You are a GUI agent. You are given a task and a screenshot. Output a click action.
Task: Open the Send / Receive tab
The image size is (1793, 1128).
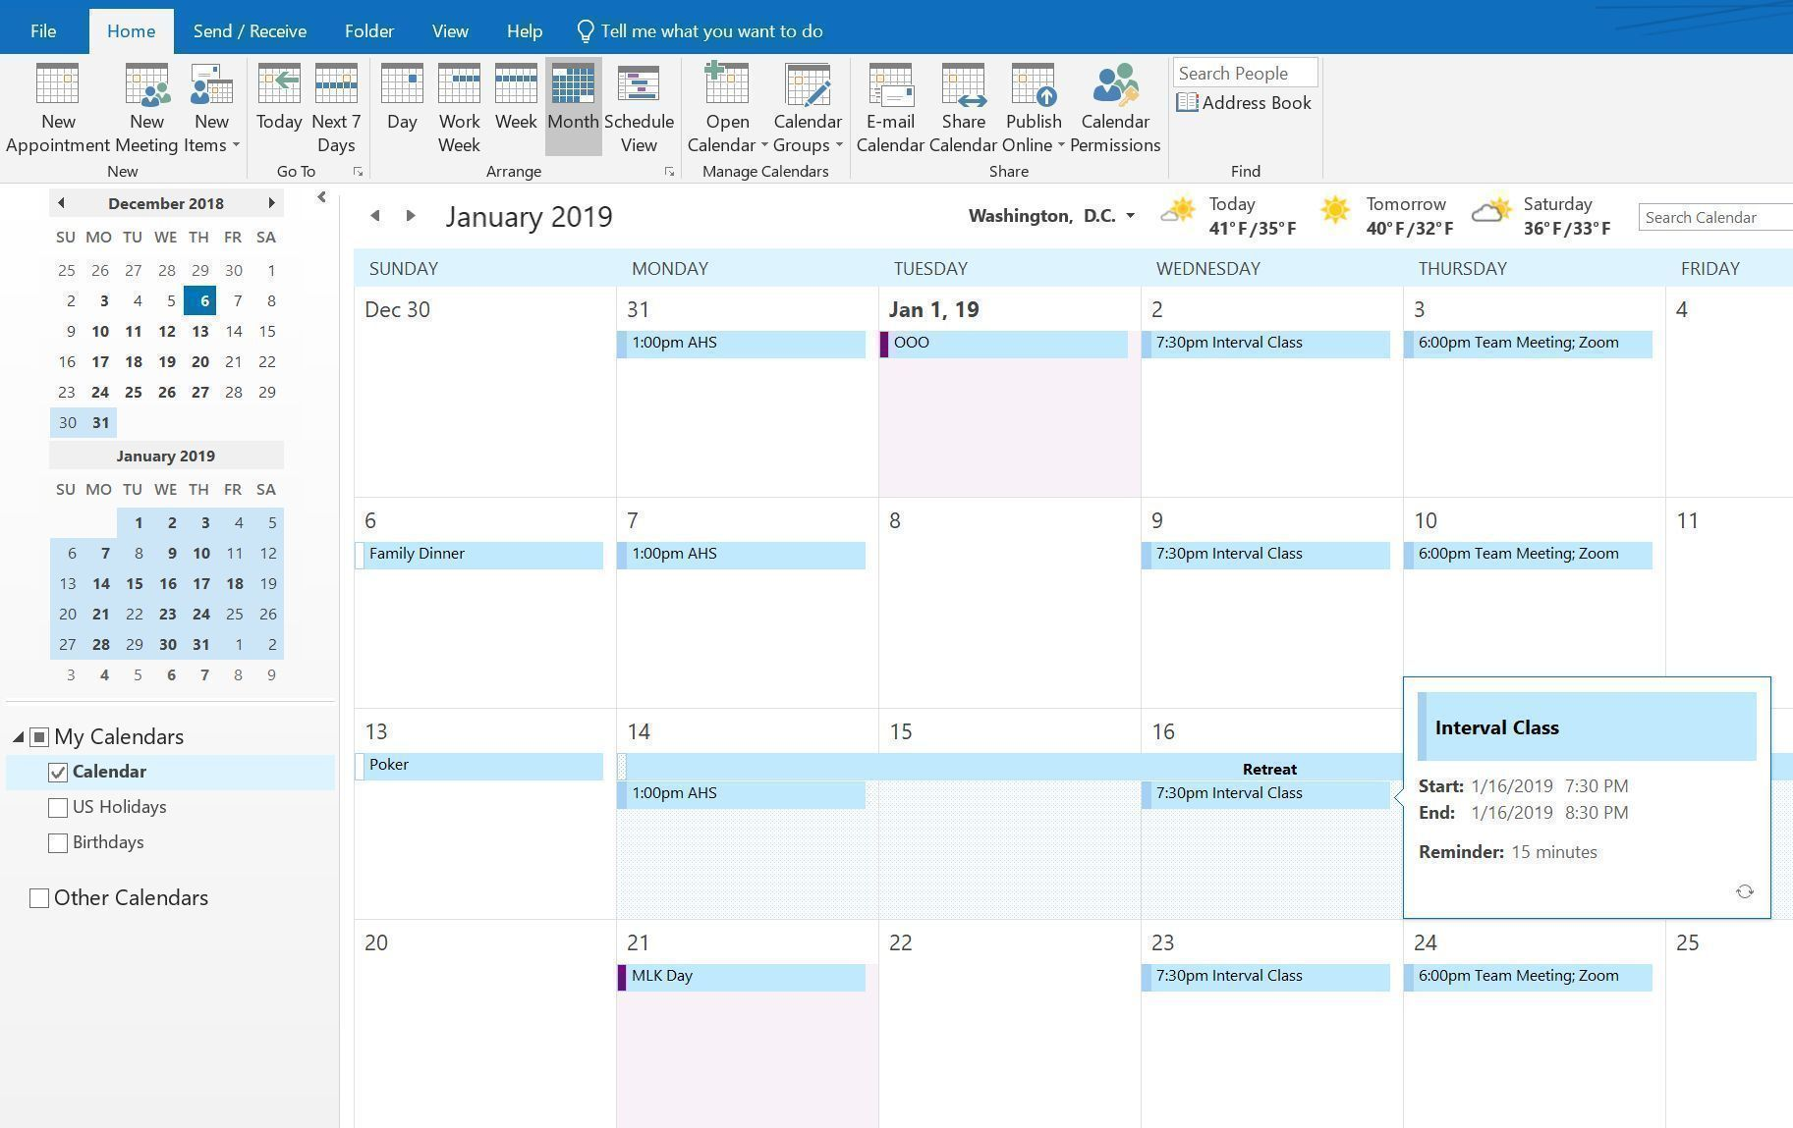(250, 31)
